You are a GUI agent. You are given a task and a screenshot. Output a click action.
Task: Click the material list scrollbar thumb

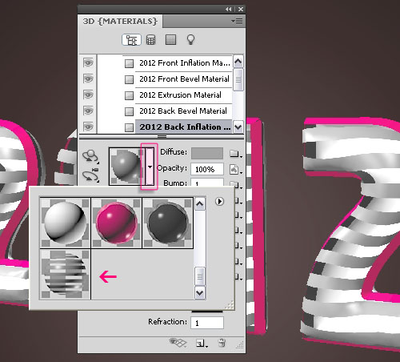coord(238,79)
